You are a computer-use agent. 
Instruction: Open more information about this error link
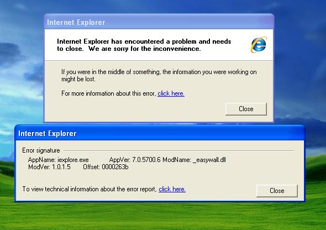click(x=171, y=93)
